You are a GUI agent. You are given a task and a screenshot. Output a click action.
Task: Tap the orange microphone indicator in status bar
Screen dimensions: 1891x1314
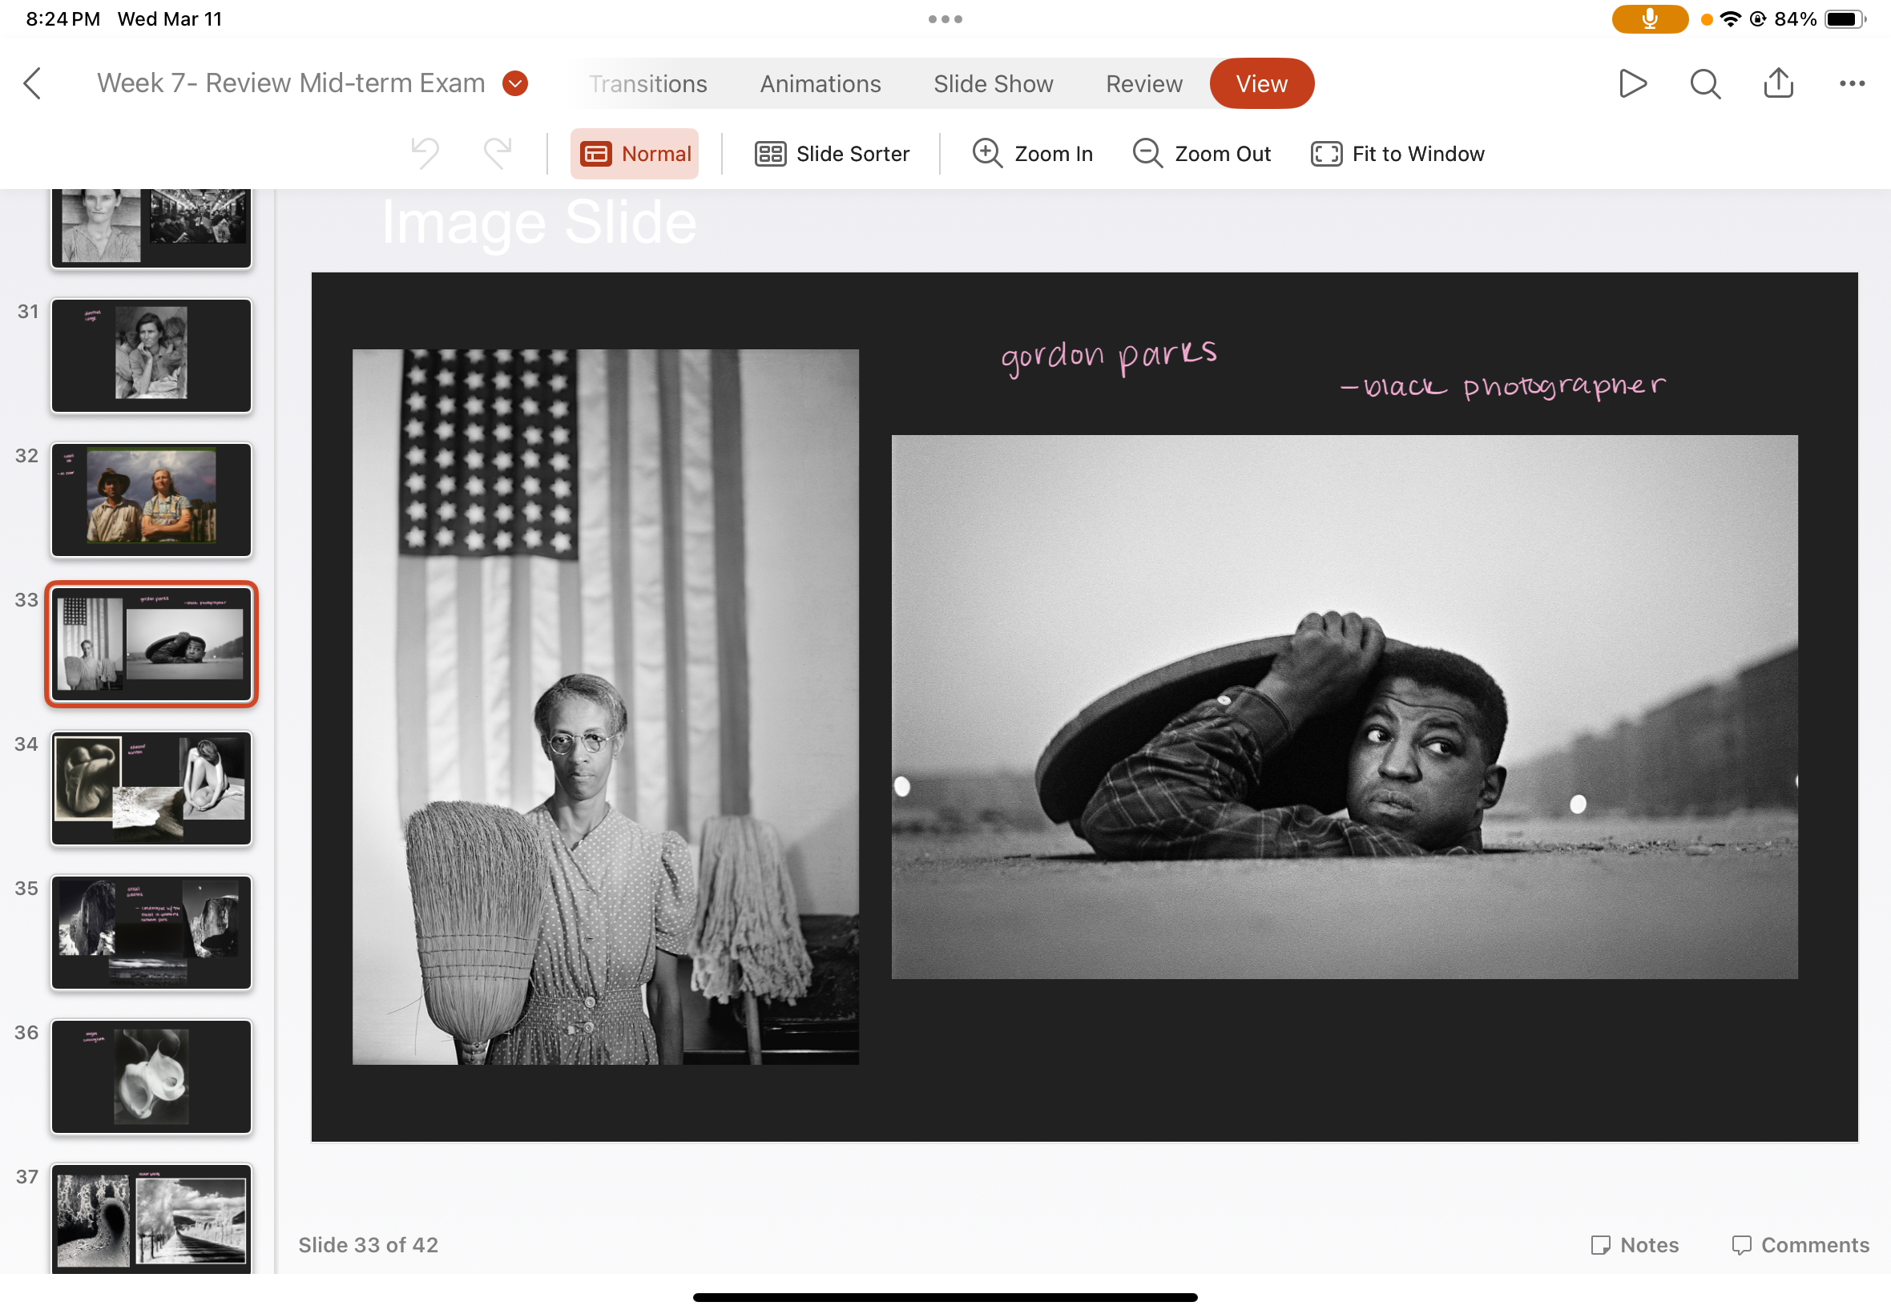tap(1649, 19)
